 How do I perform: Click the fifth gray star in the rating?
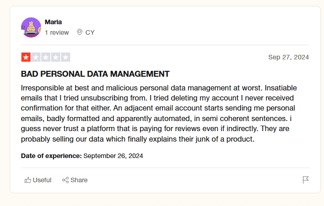66,58
